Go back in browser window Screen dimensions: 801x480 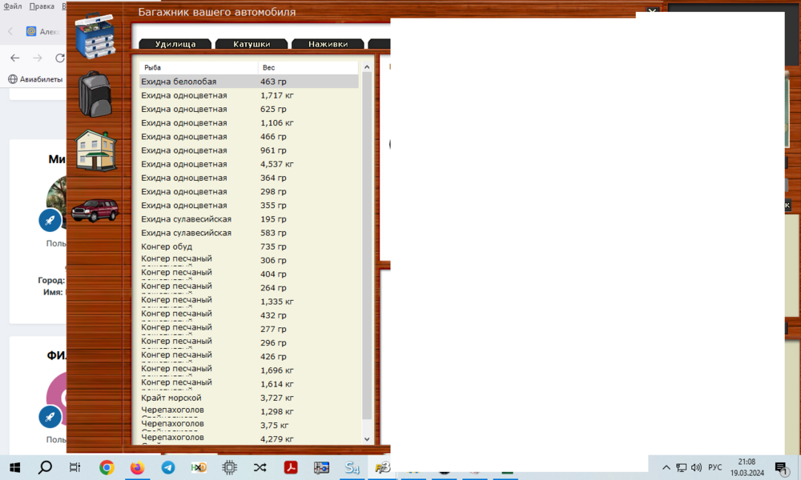point(14,58)
